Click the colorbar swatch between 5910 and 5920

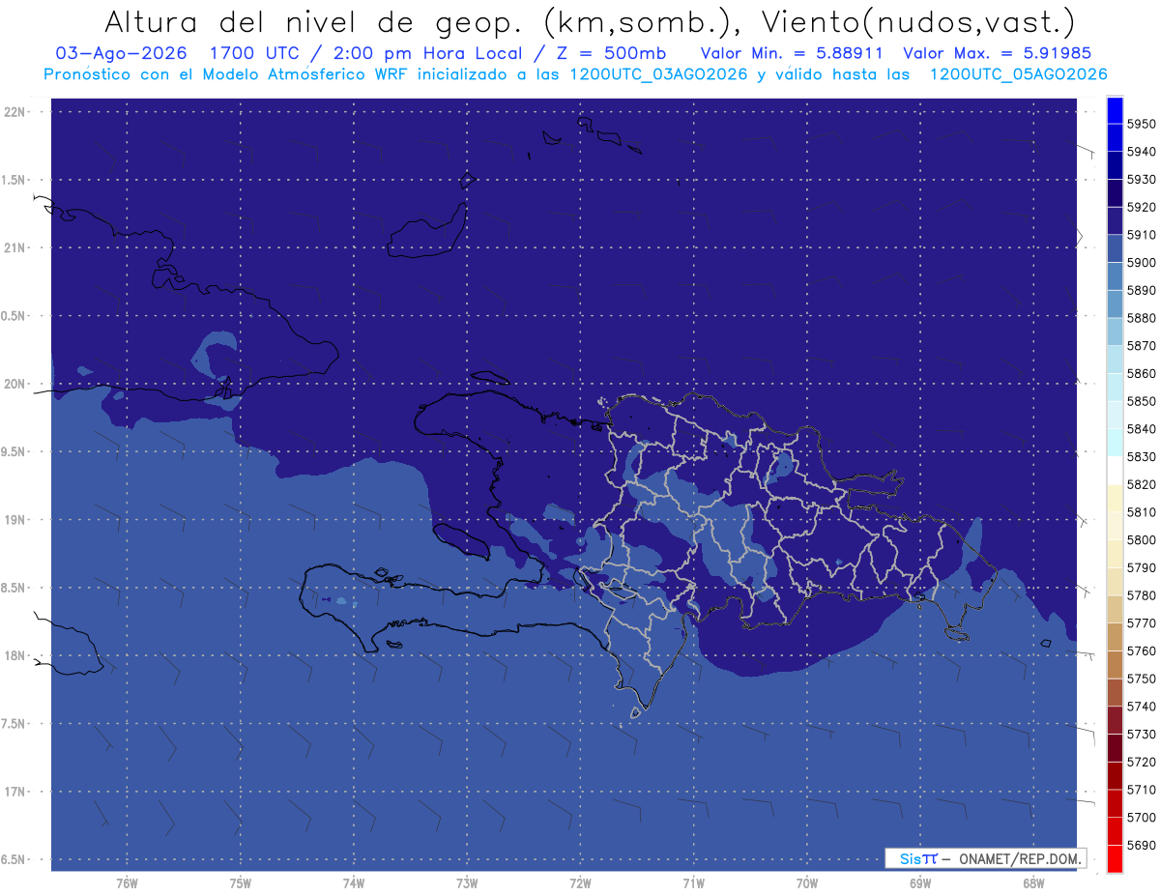coord(1115,221)
